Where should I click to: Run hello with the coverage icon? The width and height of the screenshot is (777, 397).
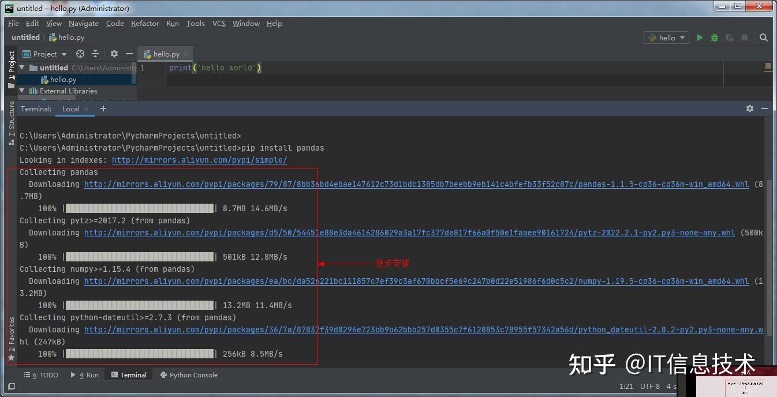coord(728,37)
